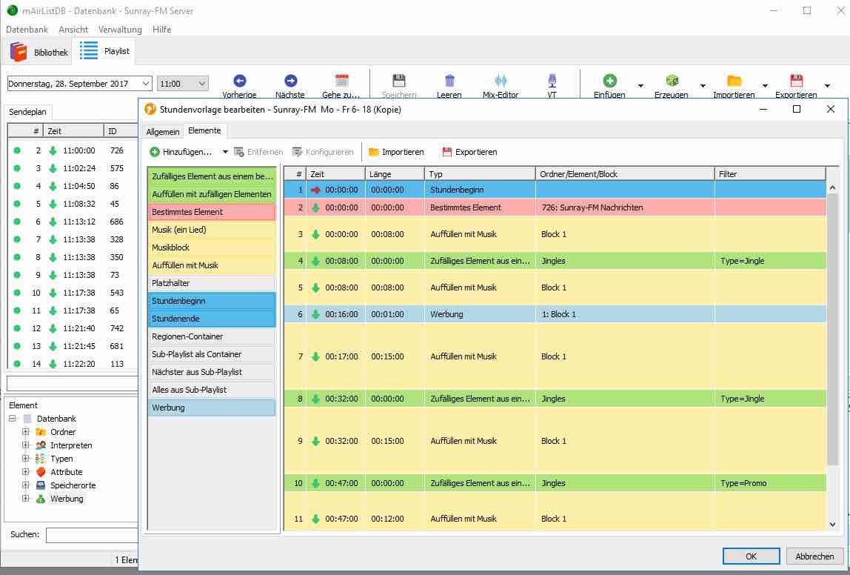Open the Mix-Editor waveform icon
850x575 pixels.
click(x=501, y=81)
